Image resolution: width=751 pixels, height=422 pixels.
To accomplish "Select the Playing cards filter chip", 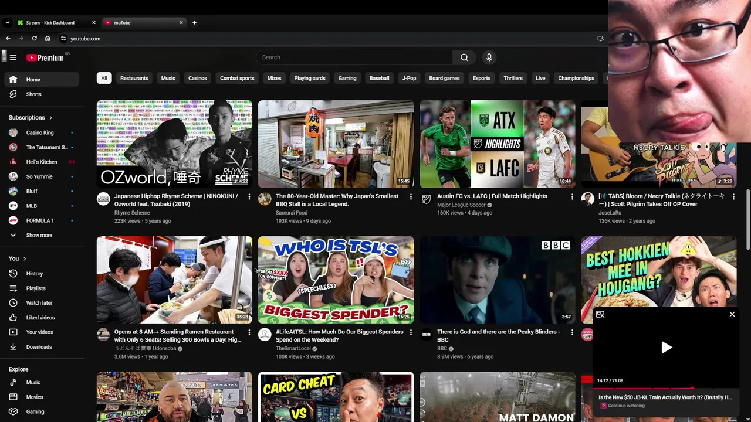I will pyautogui.click(x=310, y=78).
